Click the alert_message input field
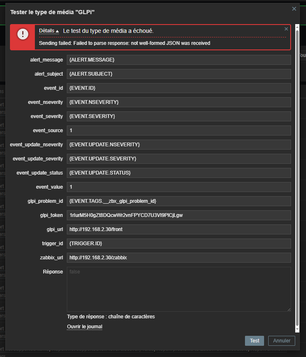Image resolution: width=306 pixels, height=357 pixels. pos(179,60)
